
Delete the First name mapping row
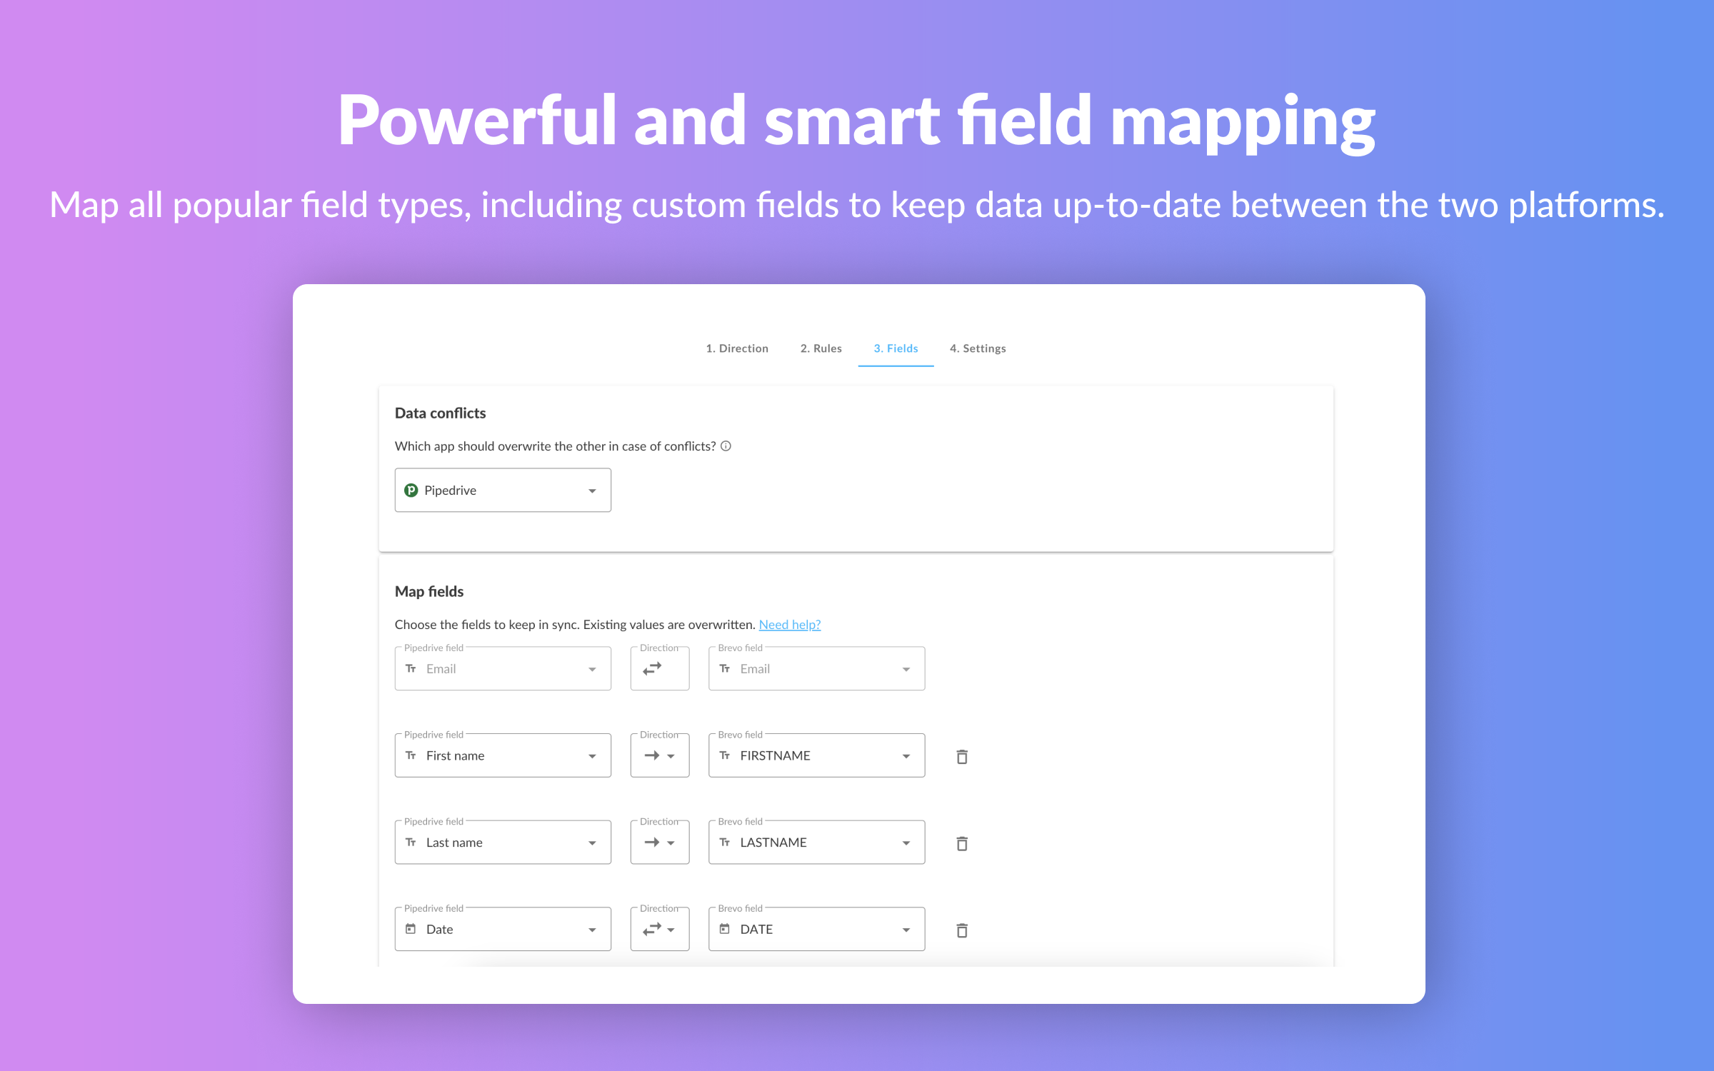962,757
